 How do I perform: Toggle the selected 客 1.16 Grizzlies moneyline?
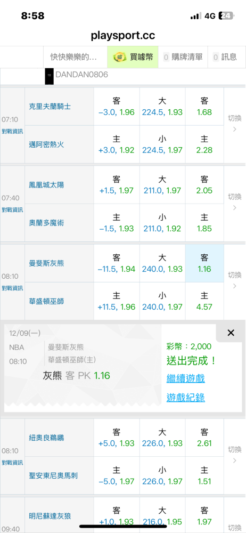(x=204, y=263)
